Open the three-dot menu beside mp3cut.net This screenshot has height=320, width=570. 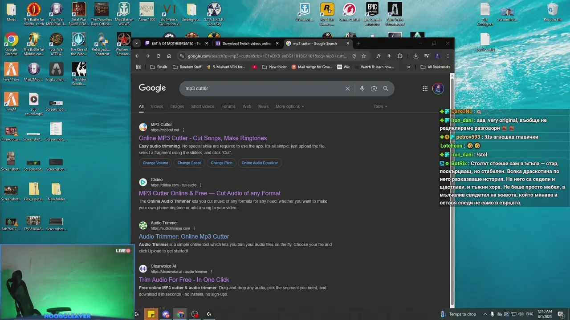coord(183,130)
